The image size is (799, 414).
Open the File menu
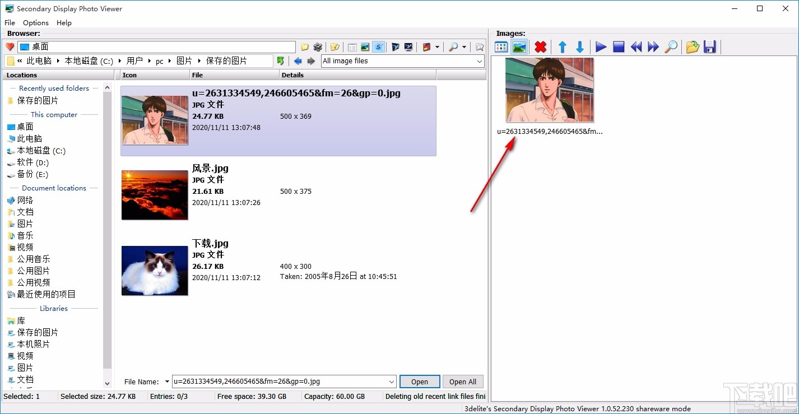pyautogui.click(x=10, y=23)
